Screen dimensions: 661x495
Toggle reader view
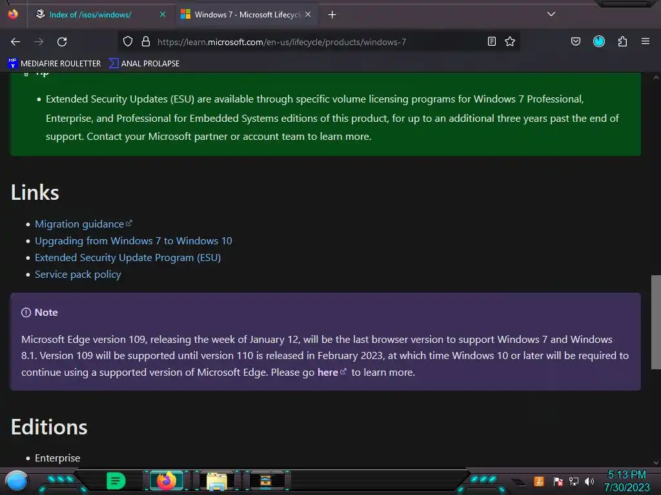(491, 42)
